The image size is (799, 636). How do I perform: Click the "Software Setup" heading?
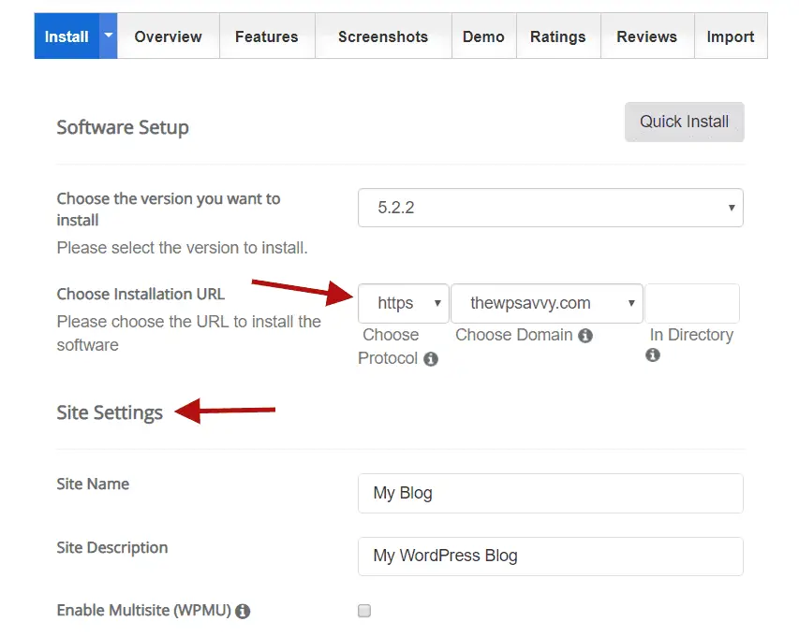[123, 127]
